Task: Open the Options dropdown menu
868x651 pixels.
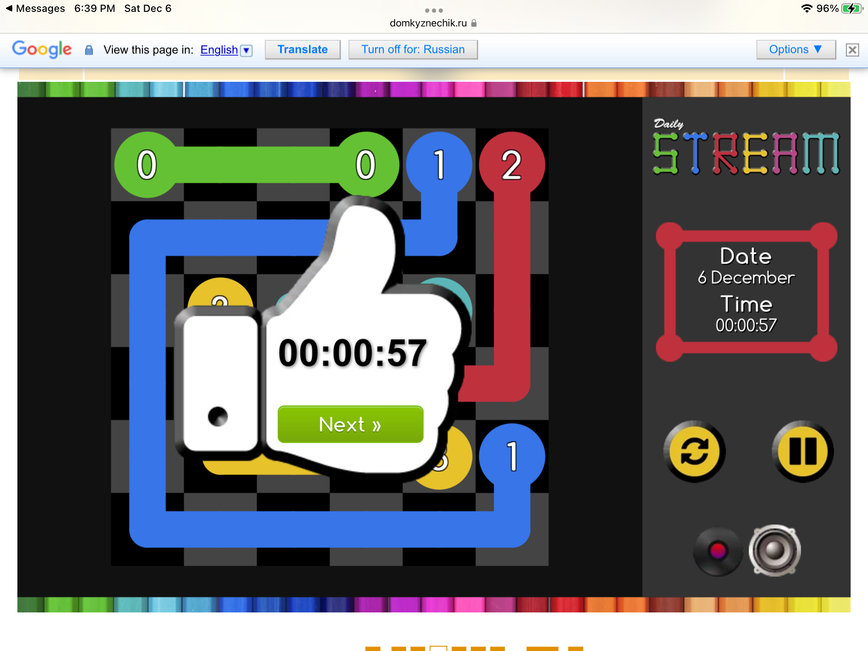Action: pos(796,50)
